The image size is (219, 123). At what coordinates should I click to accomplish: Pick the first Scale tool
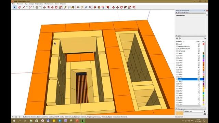60,7
